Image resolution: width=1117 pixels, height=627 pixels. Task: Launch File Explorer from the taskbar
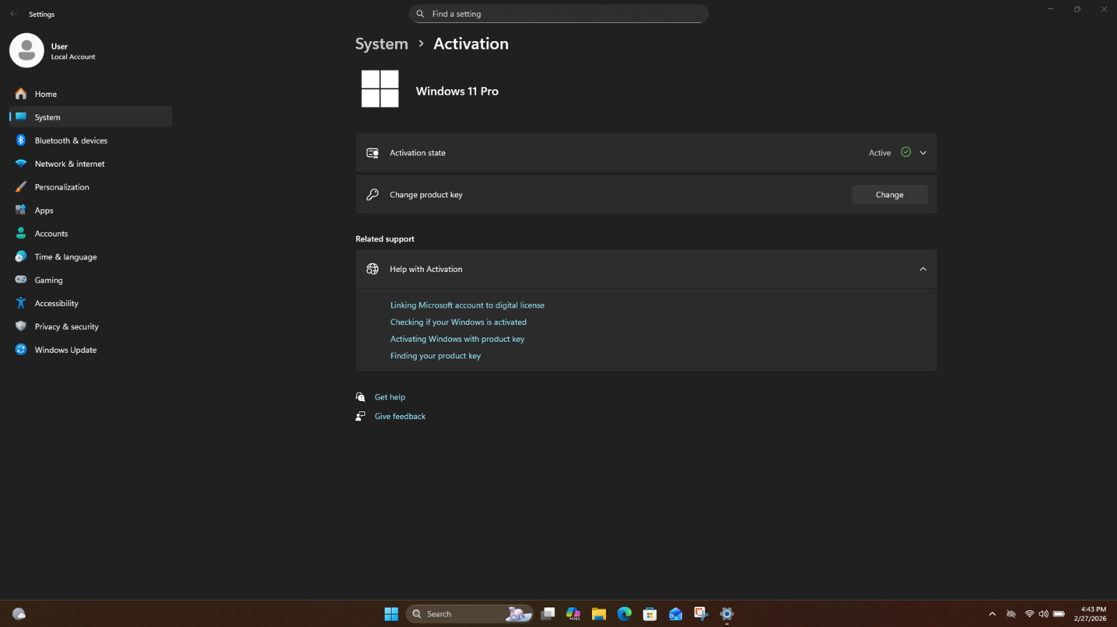(x=599, y=614)
